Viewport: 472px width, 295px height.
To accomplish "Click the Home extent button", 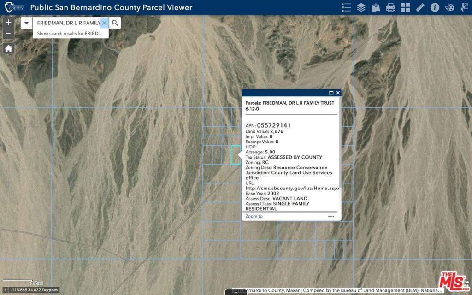I will click(x=8, y=48).
